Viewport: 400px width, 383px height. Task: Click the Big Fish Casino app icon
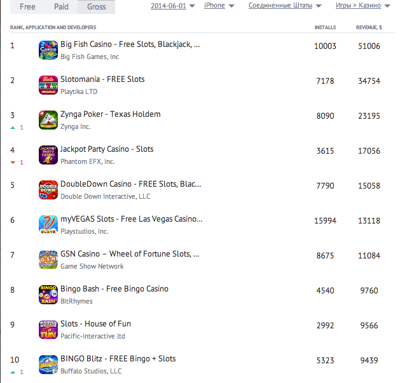pos(48,50)
